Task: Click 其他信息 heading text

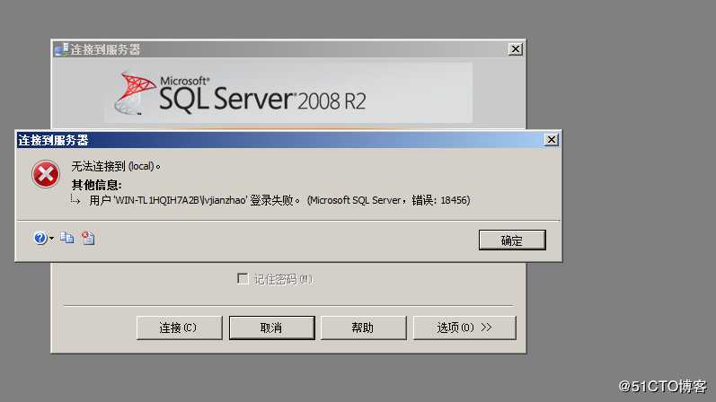Action: click(x=96, y=185)
